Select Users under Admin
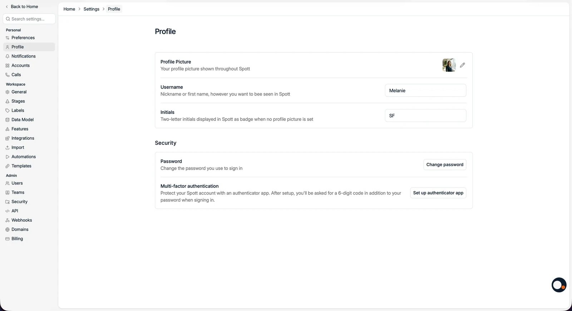Viewport: 572px width, 311px height. [x=29, y=184]
